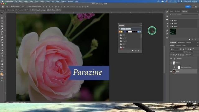Delete pattern with Patterns trash icon
Image resolution: width=199 pixels, height=112 pixels.
(x=195, y=40)
